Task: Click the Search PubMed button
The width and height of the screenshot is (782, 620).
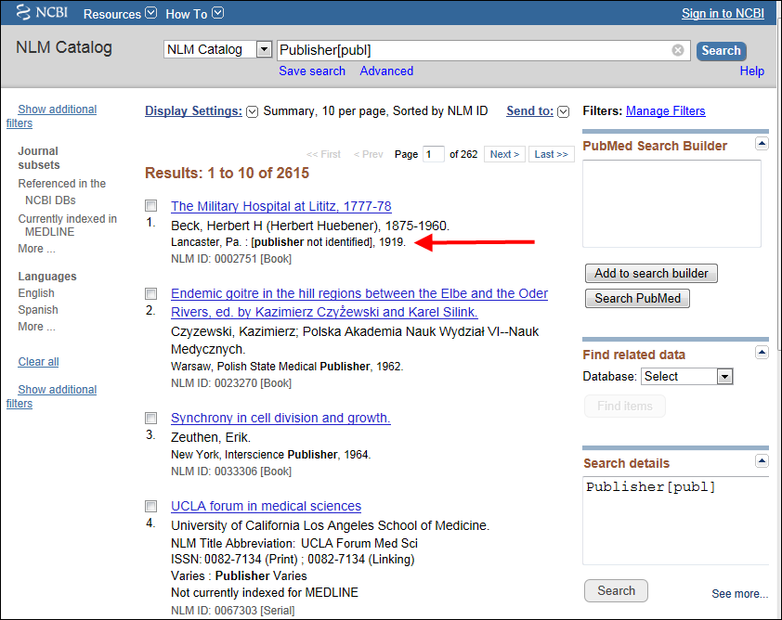Action: click(x=637, y=298)
